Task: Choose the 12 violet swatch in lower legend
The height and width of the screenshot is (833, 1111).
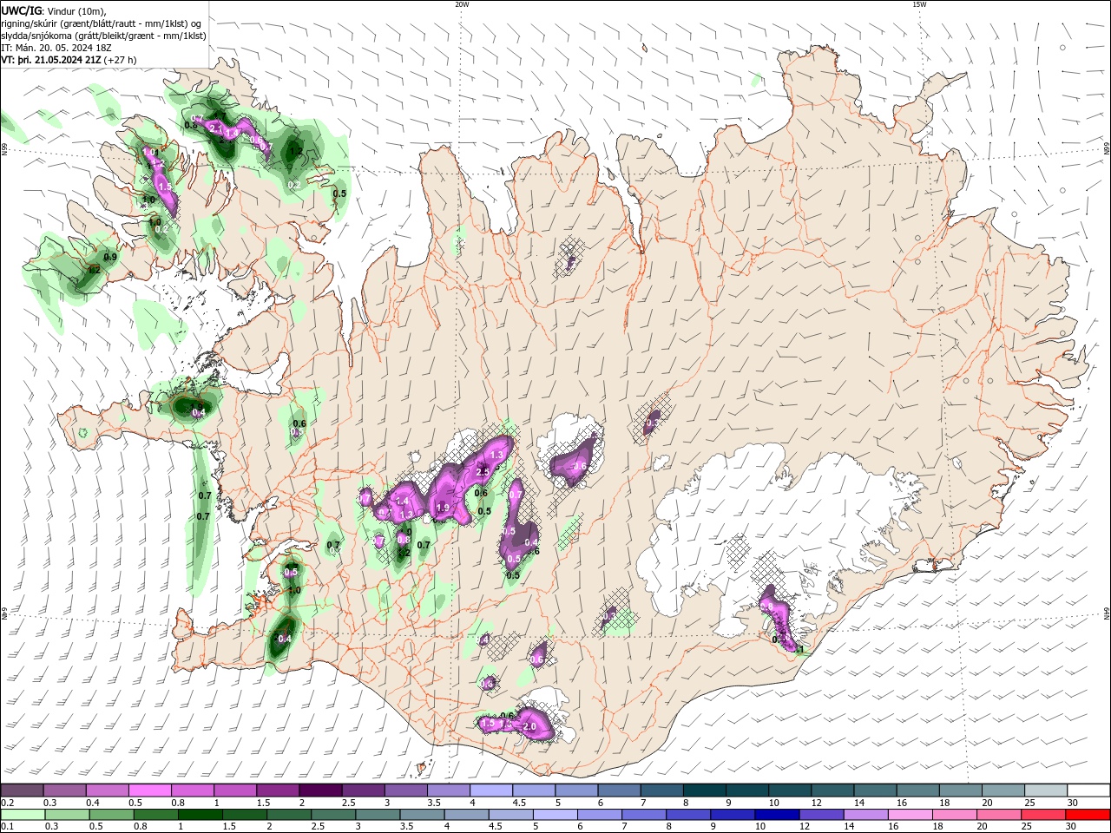Action: (822, 815)
